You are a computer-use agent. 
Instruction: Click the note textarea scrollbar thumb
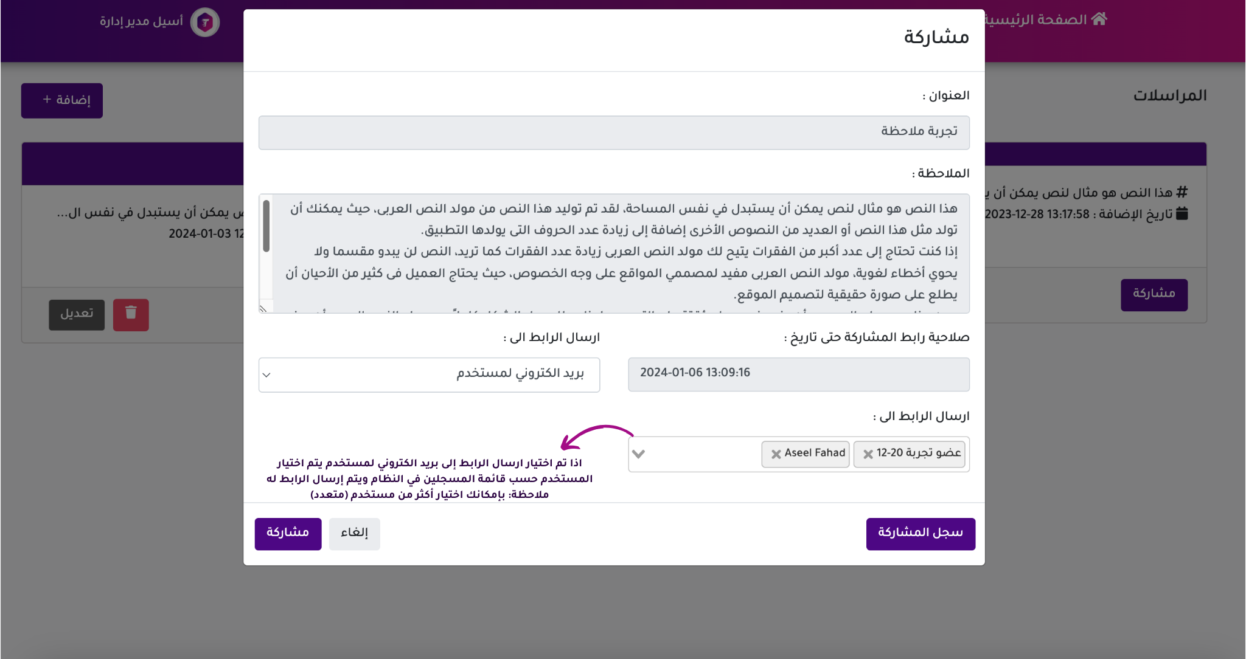266,226
